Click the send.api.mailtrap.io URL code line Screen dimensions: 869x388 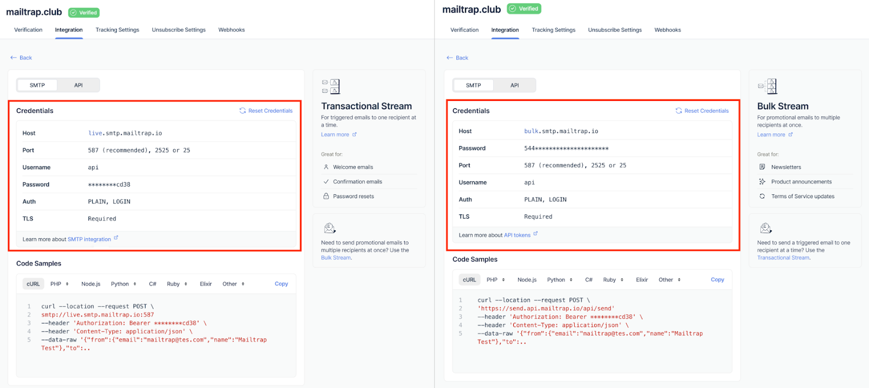[546, 309]
